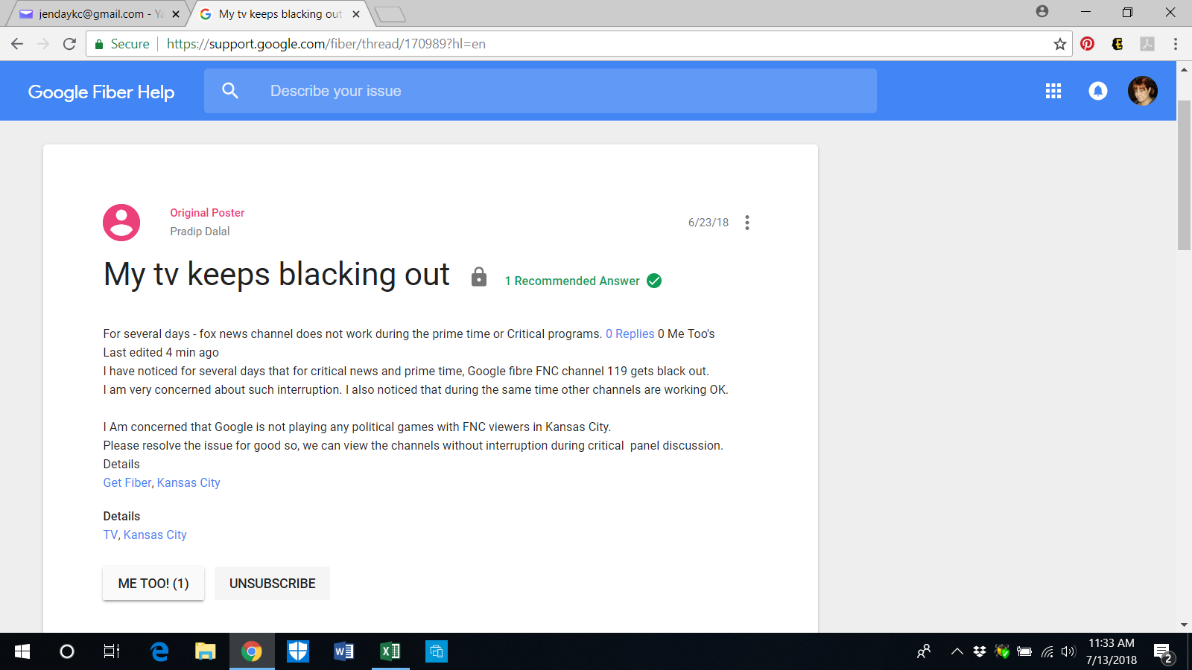Open the account profile picture
1192x670 pixels.
coord(1143,91)
